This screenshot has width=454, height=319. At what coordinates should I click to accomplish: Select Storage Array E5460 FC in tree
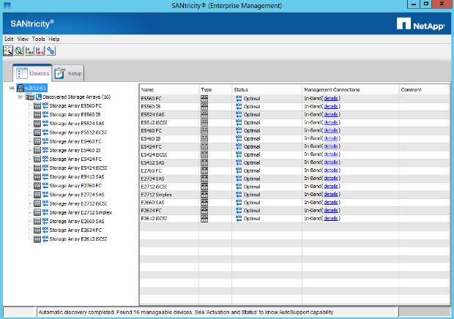tap(75, 141)
